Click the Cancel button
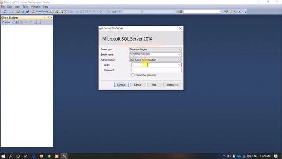The width and height of the screenshot is (282, 159). tap(137, 85)
